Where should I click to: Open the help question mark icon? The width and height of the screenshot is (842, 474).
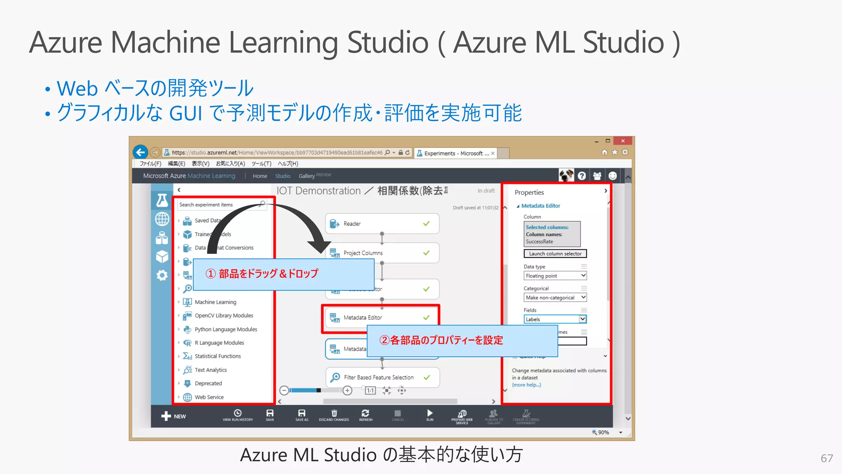[582, 176]
